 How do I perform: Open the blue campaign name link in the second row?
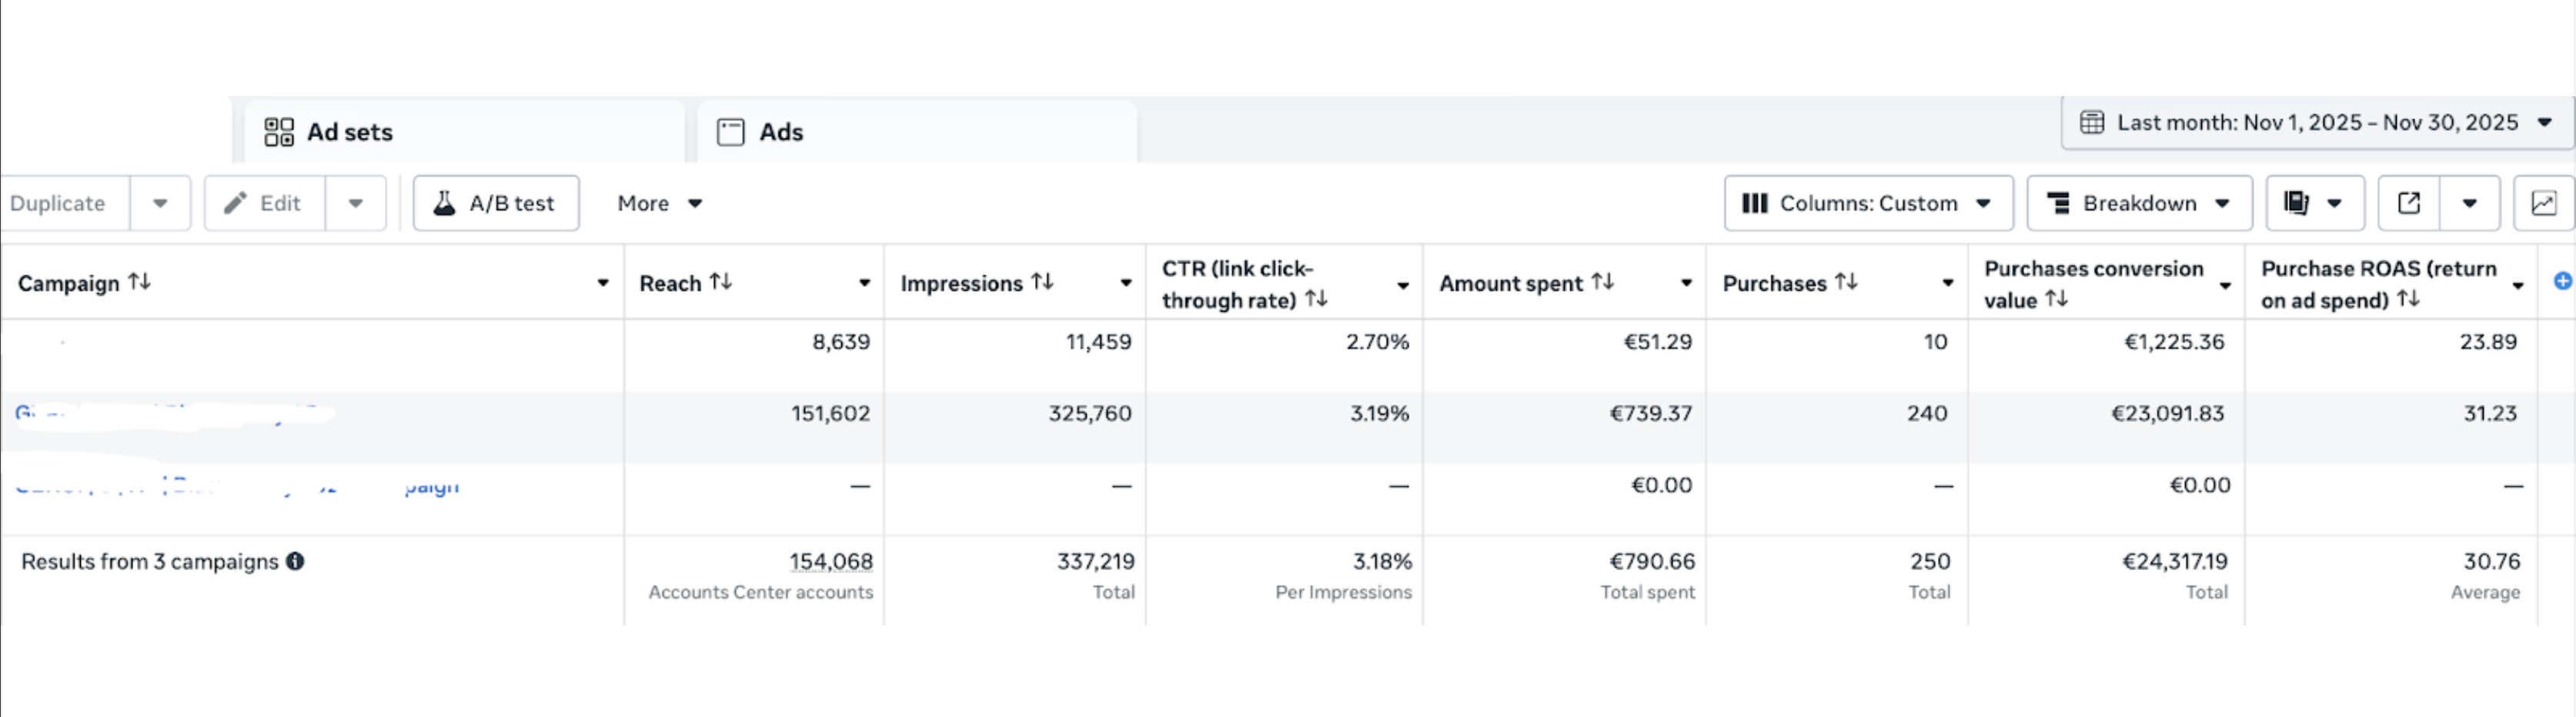(x=170, y=413)
